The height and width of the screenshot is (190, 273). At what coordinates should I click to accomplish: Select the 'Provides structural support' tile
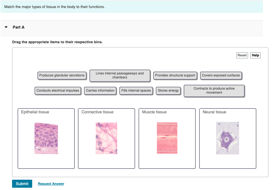pyautogui.click(x=175, y=76)
